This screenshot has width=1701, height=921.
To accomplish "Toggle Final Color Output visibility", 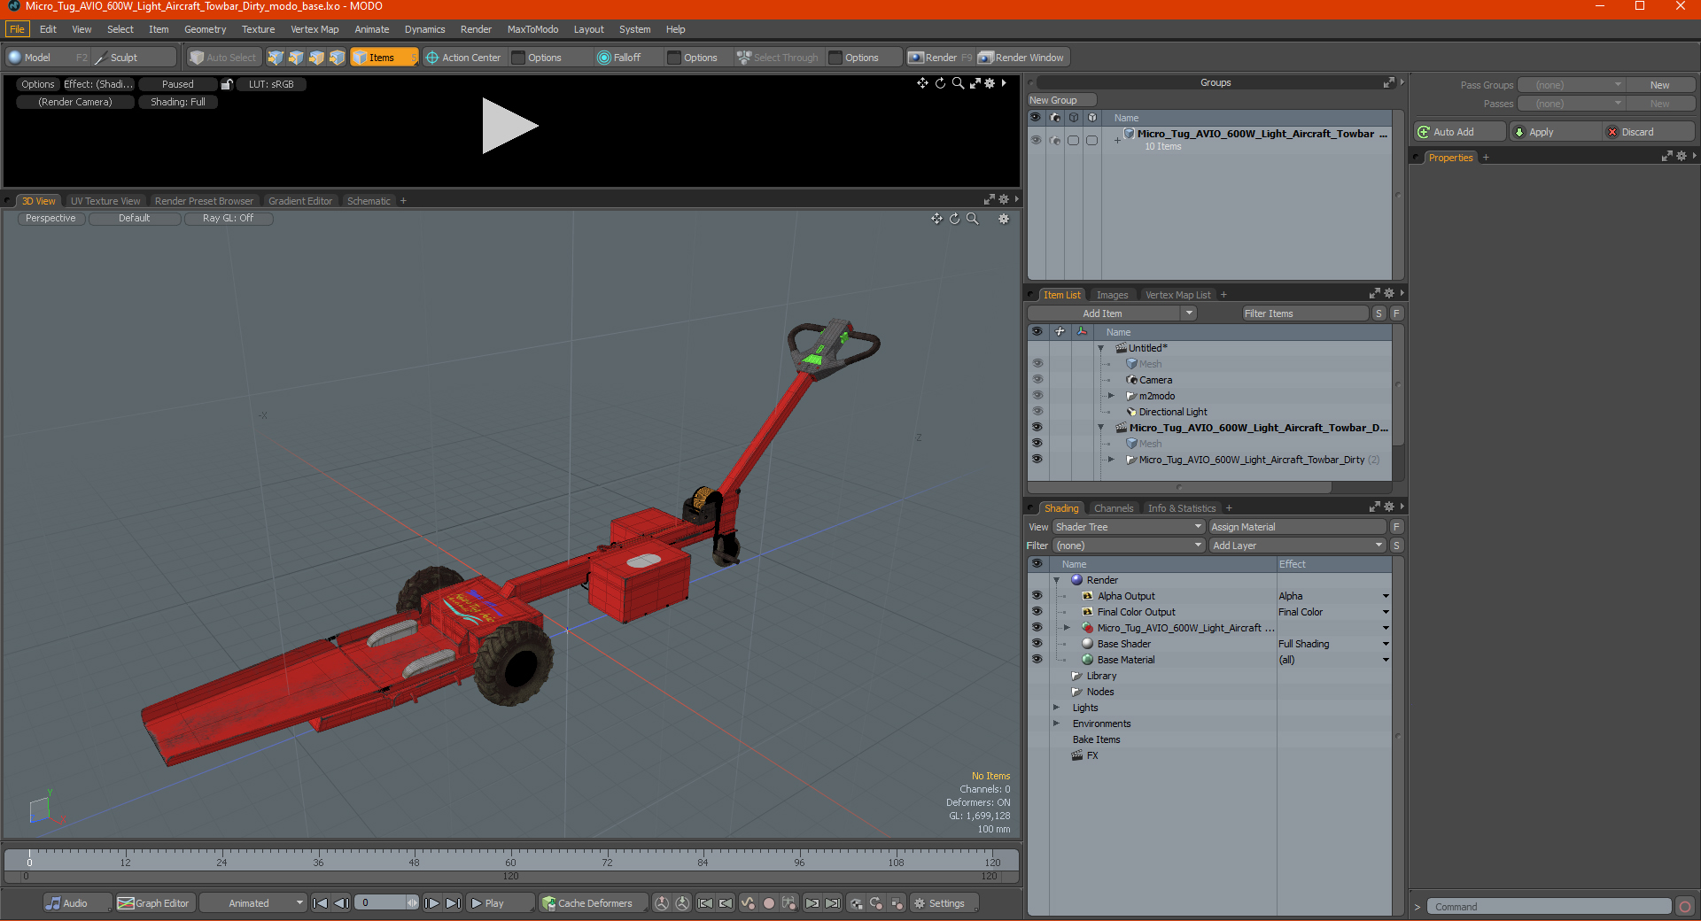I will pyautogui.click(x=1037, y=612).
